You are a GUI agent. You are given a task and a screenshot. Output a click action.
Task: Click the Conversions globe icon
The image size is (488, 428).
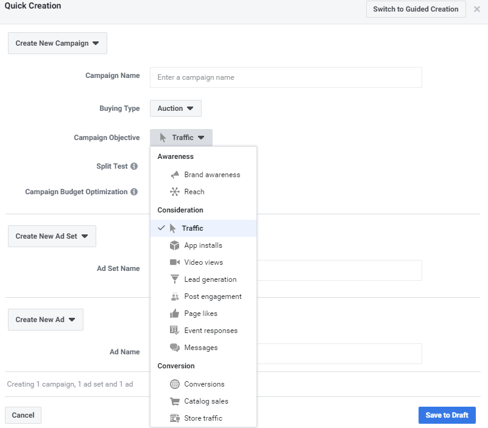(175, 384)
